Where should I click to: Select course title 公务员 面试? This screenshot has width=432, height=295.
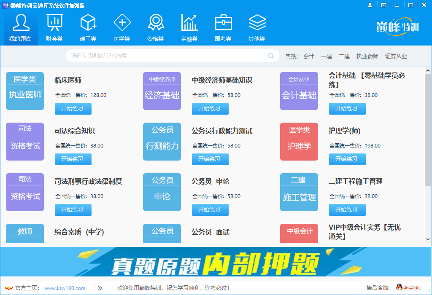click(211, 232)
